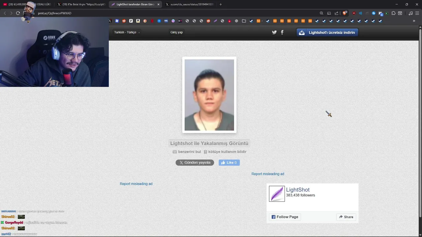Click Lightshot'ı ücretsiz indirin download button
Image resolution: width=422 pixels, height=237 pixels.
pyautogui.click(x=327, y=32)
